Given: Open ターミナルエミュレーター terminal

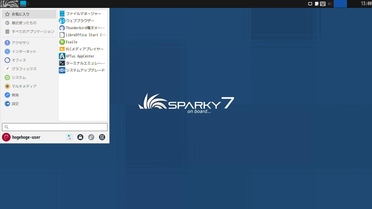Looking at the screenshot, I should coord(83,63).
